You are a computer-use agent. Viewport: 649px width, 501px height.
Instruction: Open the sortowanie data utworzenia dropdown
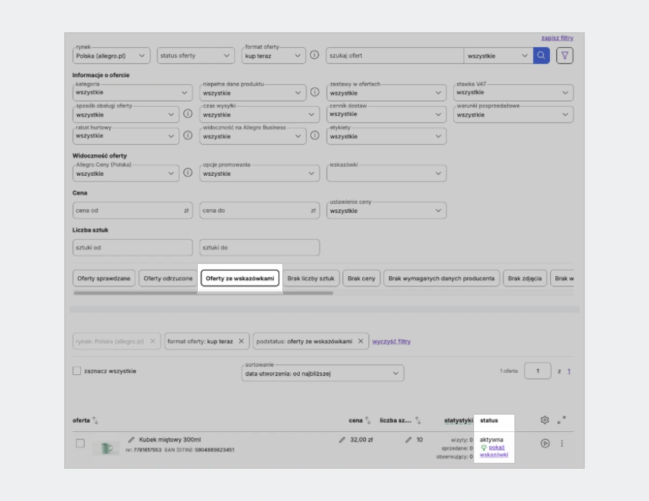(323, 373)
